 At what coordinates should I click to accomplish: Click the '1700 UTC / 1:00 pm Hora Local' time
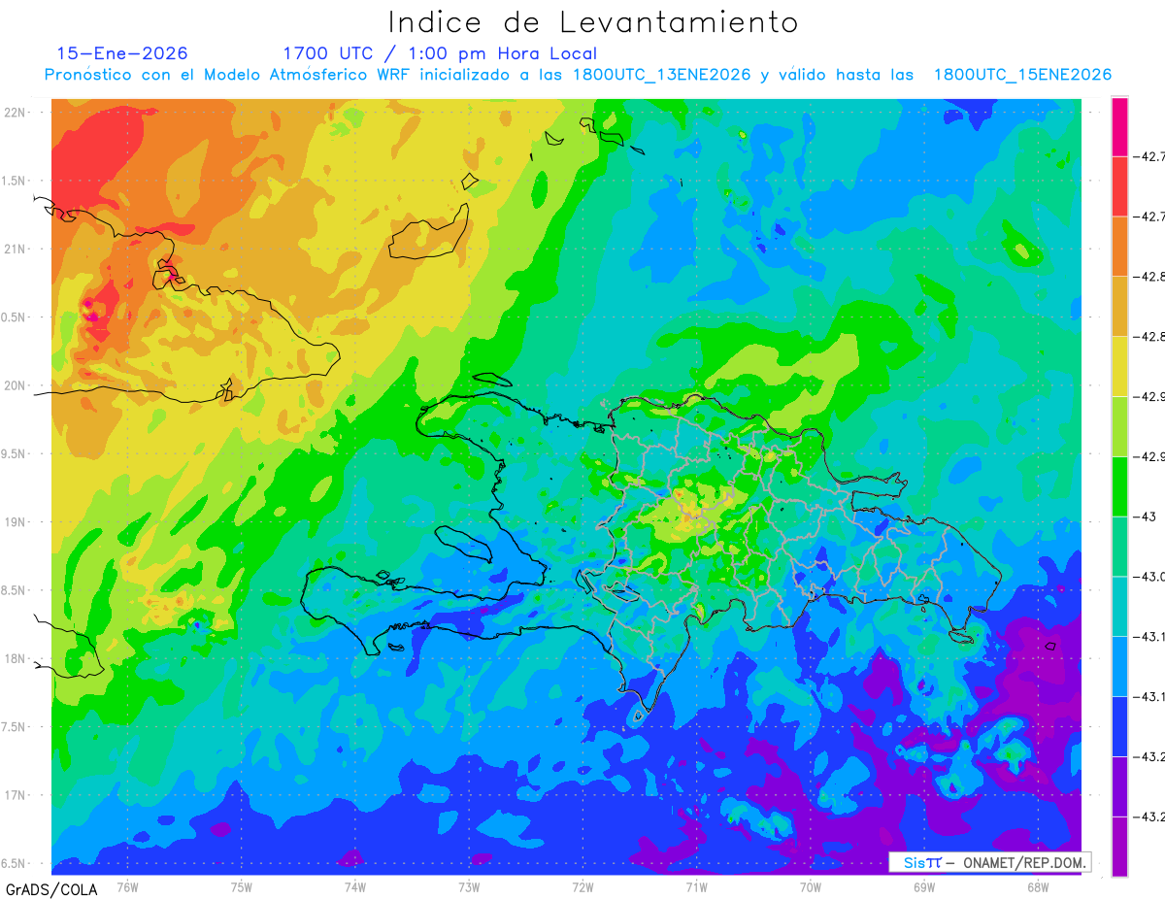pyautogui.click(x=440, y=53)
